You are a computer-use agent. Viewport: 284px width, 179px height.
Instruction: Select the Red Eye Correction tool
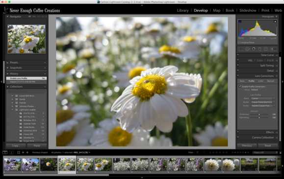pos(254,49)
